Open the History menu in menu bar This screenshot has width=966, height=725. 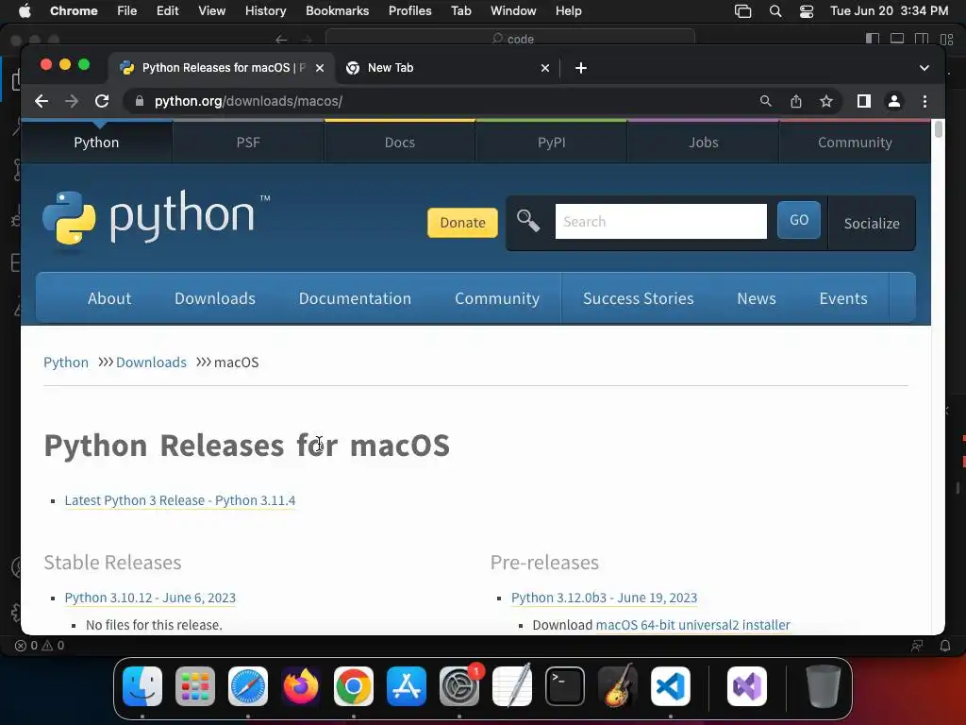265,11
